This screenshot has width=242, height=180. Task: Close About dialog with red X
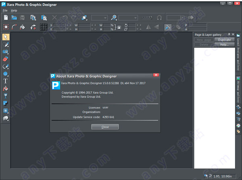(x=156, y=75)
